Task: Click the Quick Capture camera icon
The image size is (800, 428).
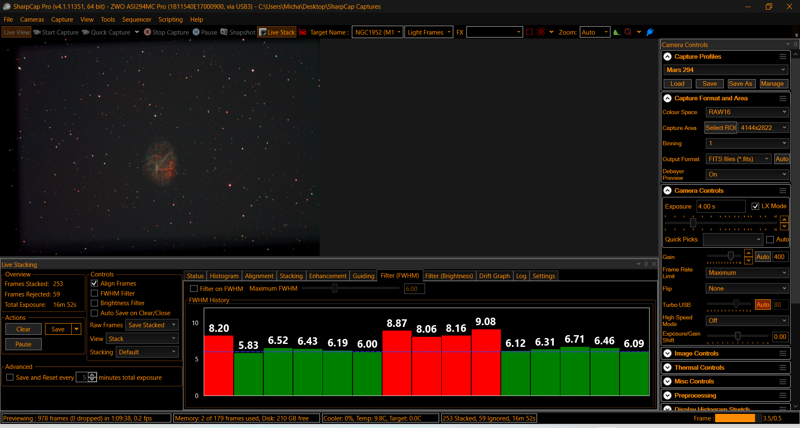Action: (85, 32)
